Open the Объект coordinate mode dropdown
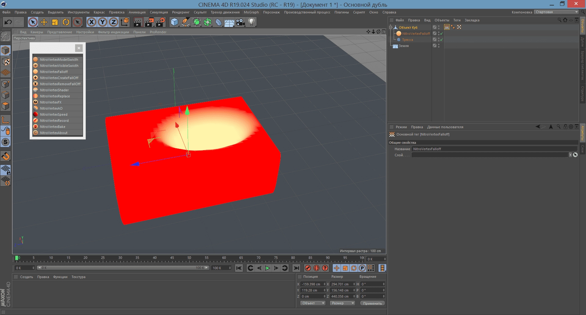 tap(313, 303)
